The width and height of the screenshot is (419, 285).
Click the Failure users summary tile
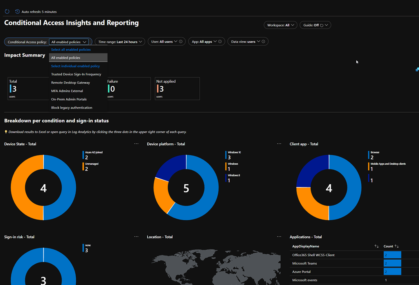click(129, 88)
